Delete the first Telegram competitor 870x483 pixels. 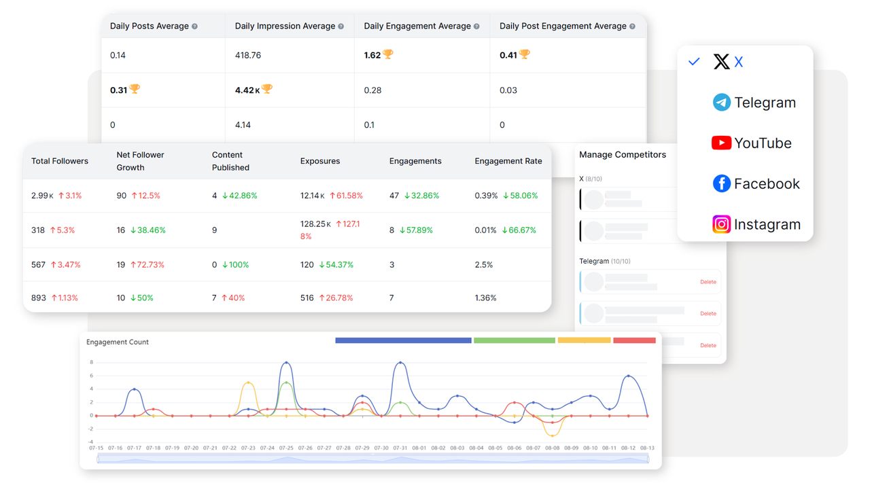tap(708, 281)
